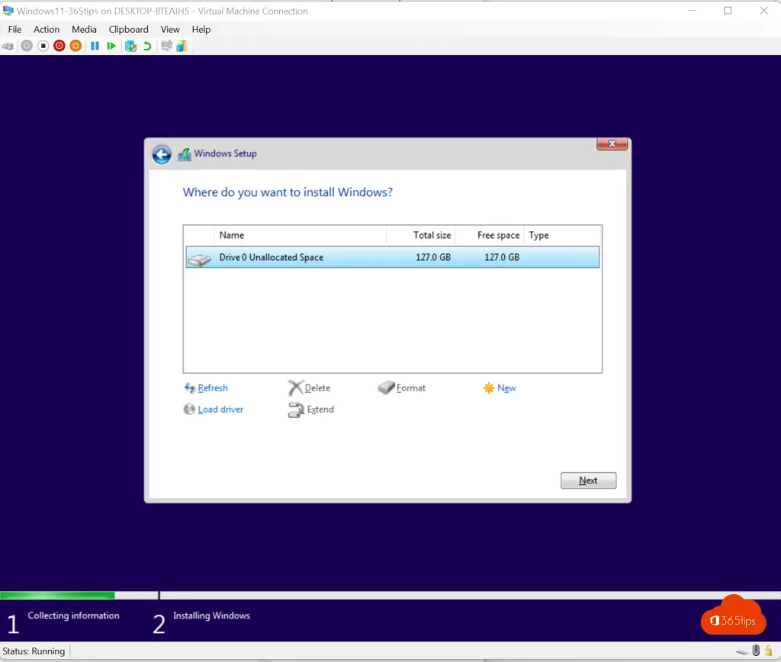Click the orange Save state toolbar icon
The width and height of the screenshot is (781, 662).
click(76, 46)
